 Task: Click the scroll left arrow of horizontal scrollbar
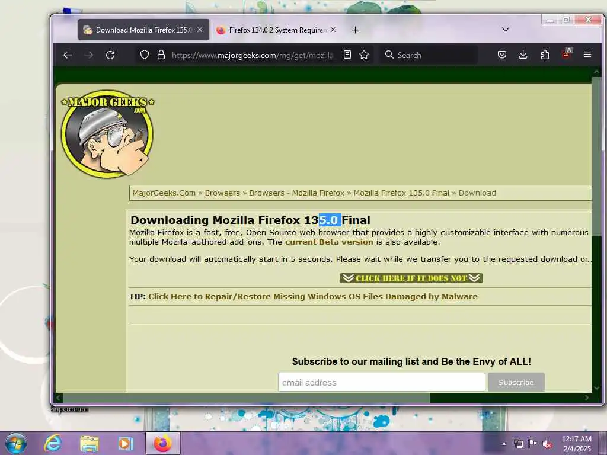point(59,398)
